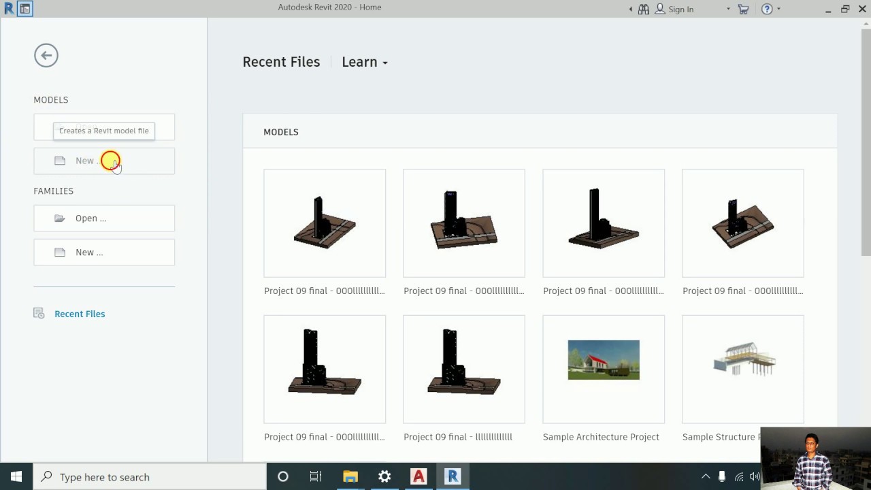Open the network Wi-Fi tray icon
This screenshot has height=490, width=871.
tap(739, 477)
